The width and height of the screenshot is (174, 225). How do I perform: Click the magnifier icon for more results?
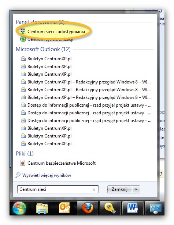[x=18, y=175]
